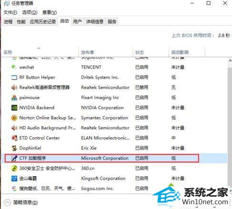Click the scrollbar up arrow
232x209 pixels.
[x=230, y=60]
